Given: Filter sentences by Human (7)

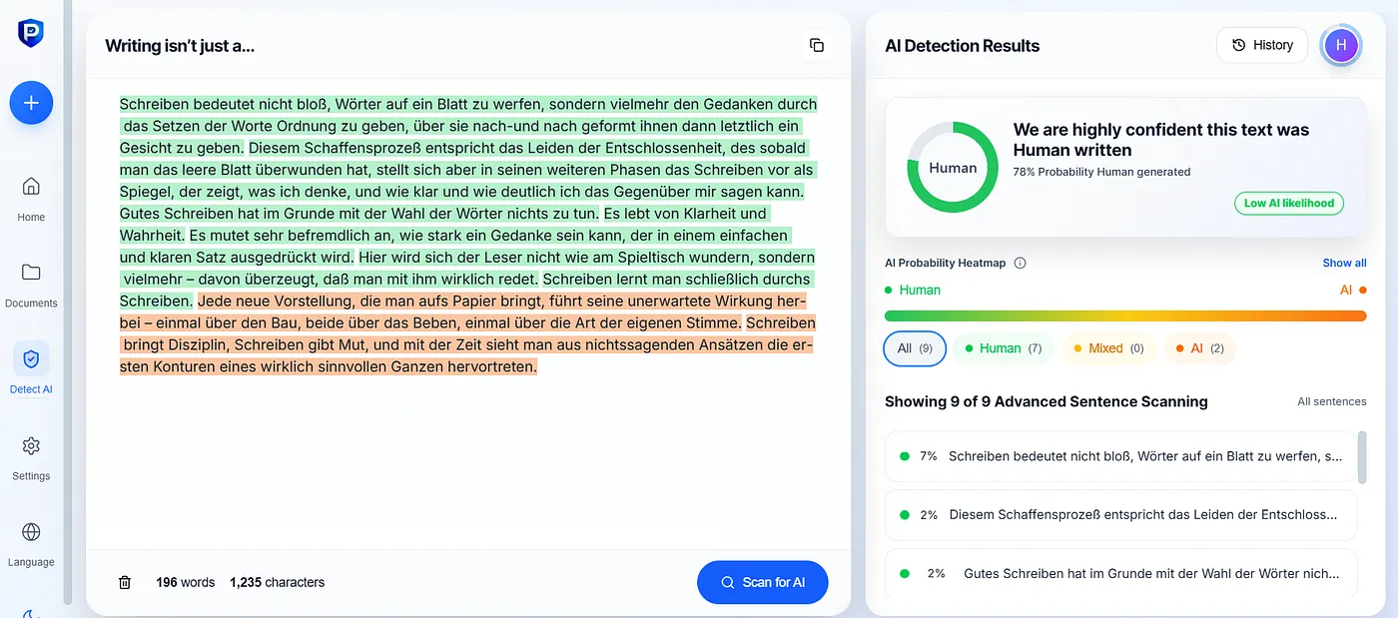Looking at the screenshot, I should 1002,348.
